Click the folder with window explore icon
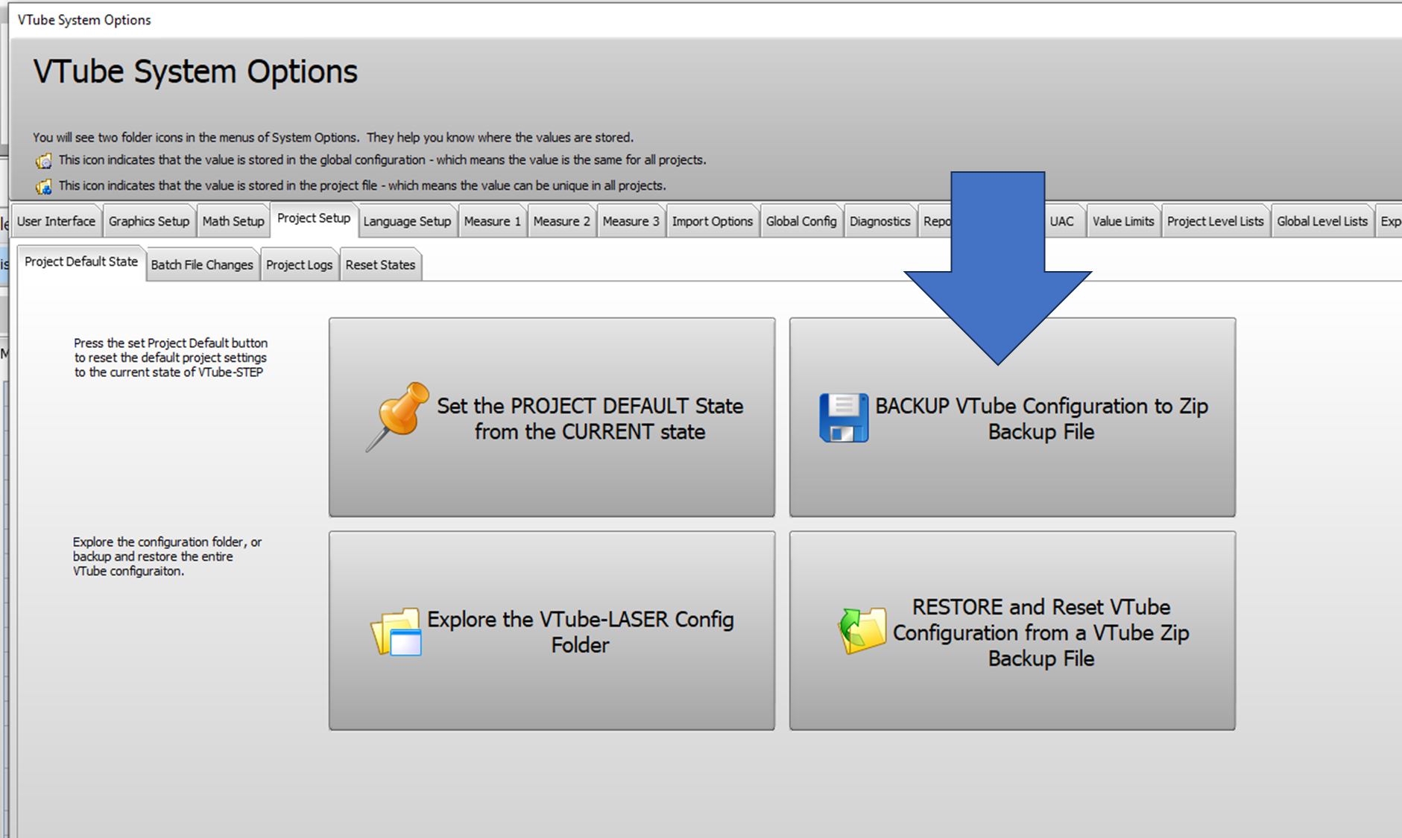Screen dimensions: 1402x838 396,632
